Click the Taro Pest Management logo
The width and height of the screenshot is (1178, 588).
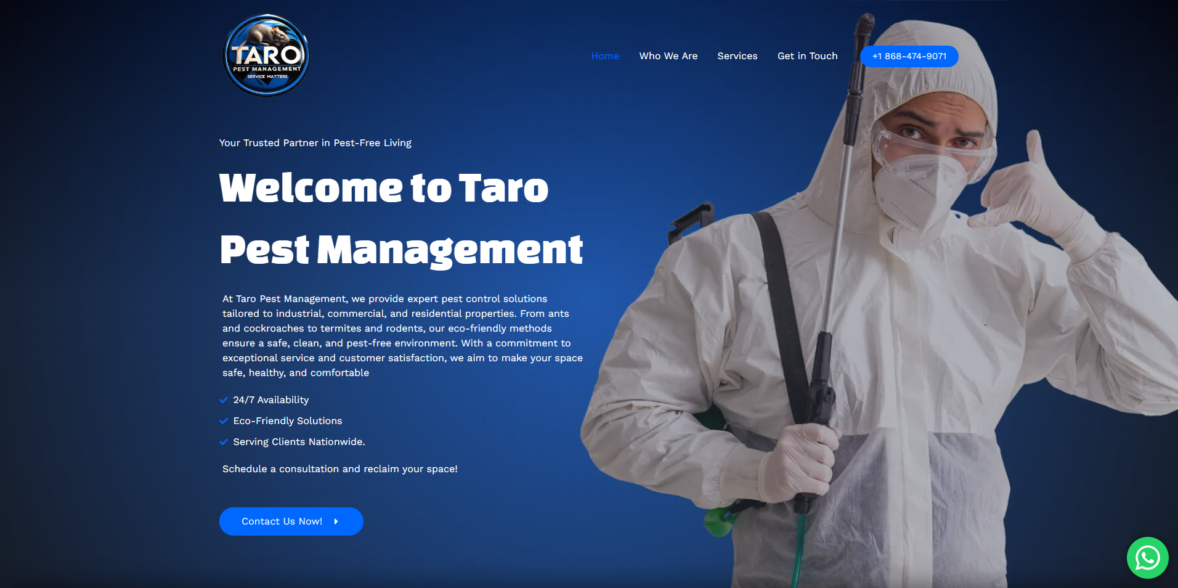[266, 55]
